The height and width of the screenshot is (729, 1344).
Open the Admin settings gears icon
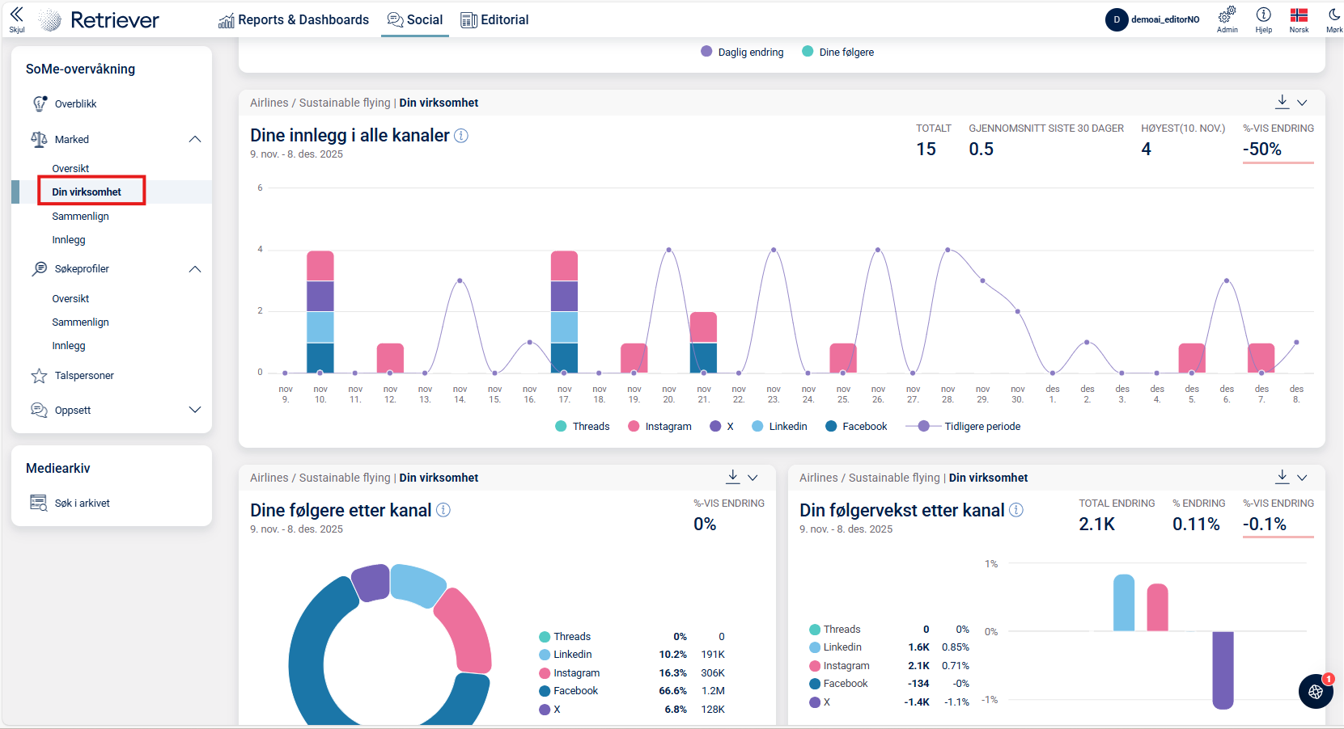coord(1227,15)
